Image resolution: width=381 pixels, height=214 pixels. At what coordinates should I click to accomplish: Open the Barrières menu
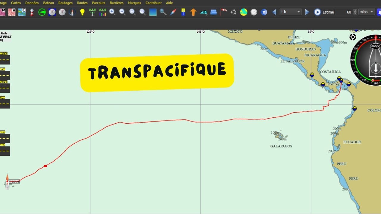117,3
